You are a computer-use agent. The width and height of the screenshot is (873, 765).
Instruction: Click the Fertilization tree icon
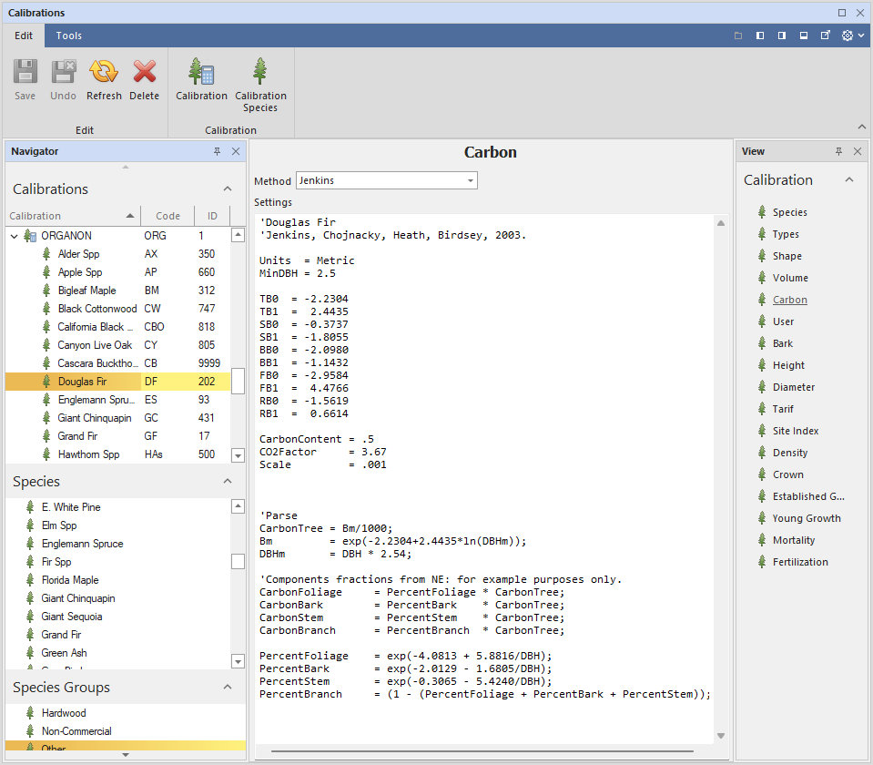[762, 562]
